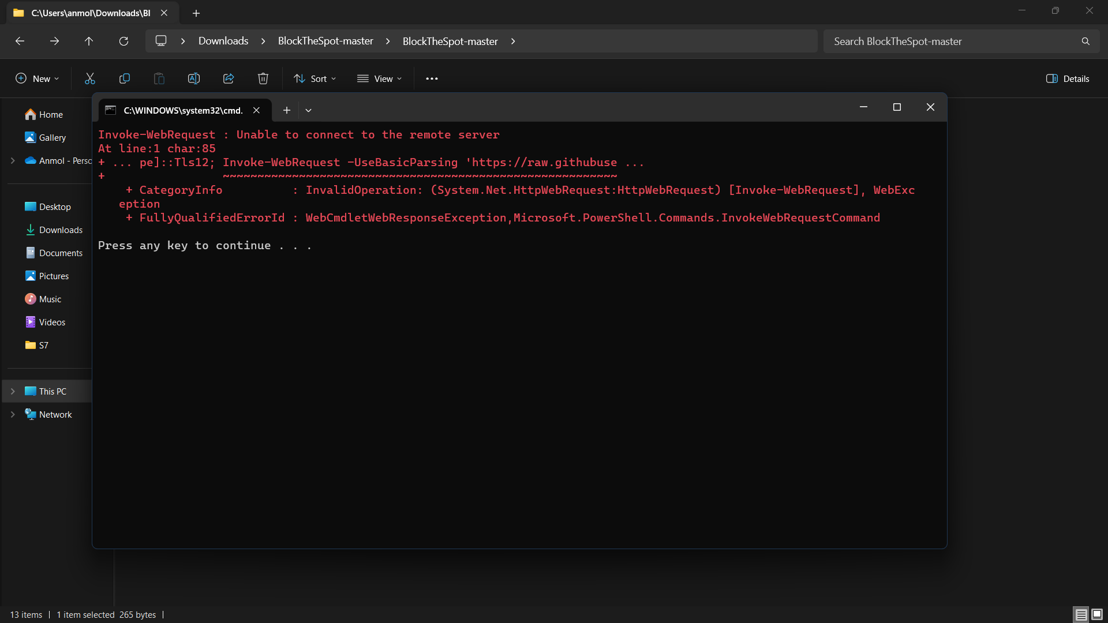The width and height of the screenshot is (1108, 623).
Task: Share the selected item
Action: pos(229,78)
